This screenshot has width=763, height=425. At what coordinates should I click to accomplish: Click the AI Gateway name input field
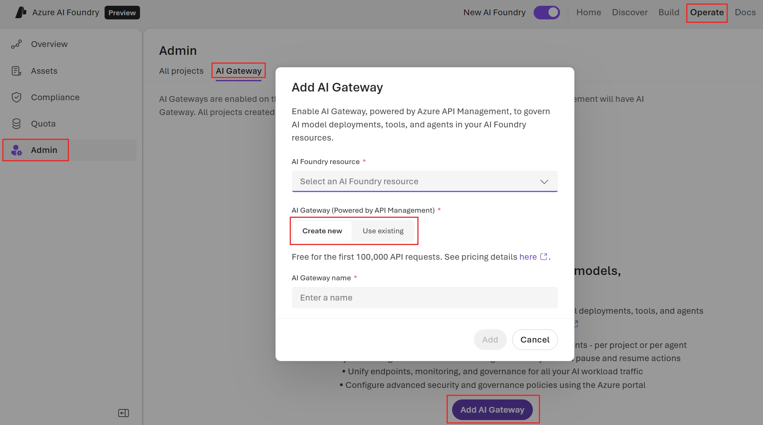(x=425, y=297)
